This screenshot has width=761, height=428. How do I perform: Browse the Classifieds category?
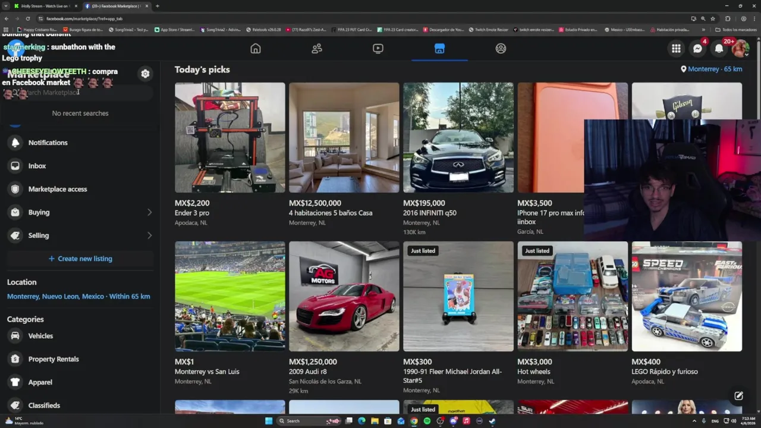point(80,405)
